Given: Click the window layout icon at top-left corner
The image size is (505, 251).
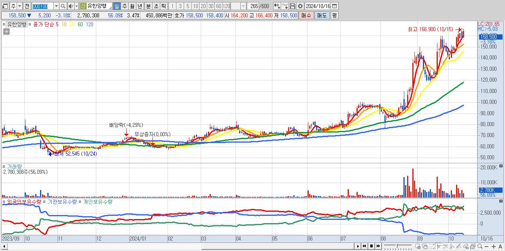Looking at the screenshot, I should tap(5, 6).
